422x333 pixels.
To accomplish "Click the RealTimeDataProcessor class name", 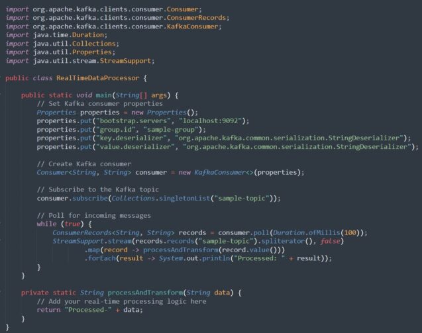I will coord(97,78).
